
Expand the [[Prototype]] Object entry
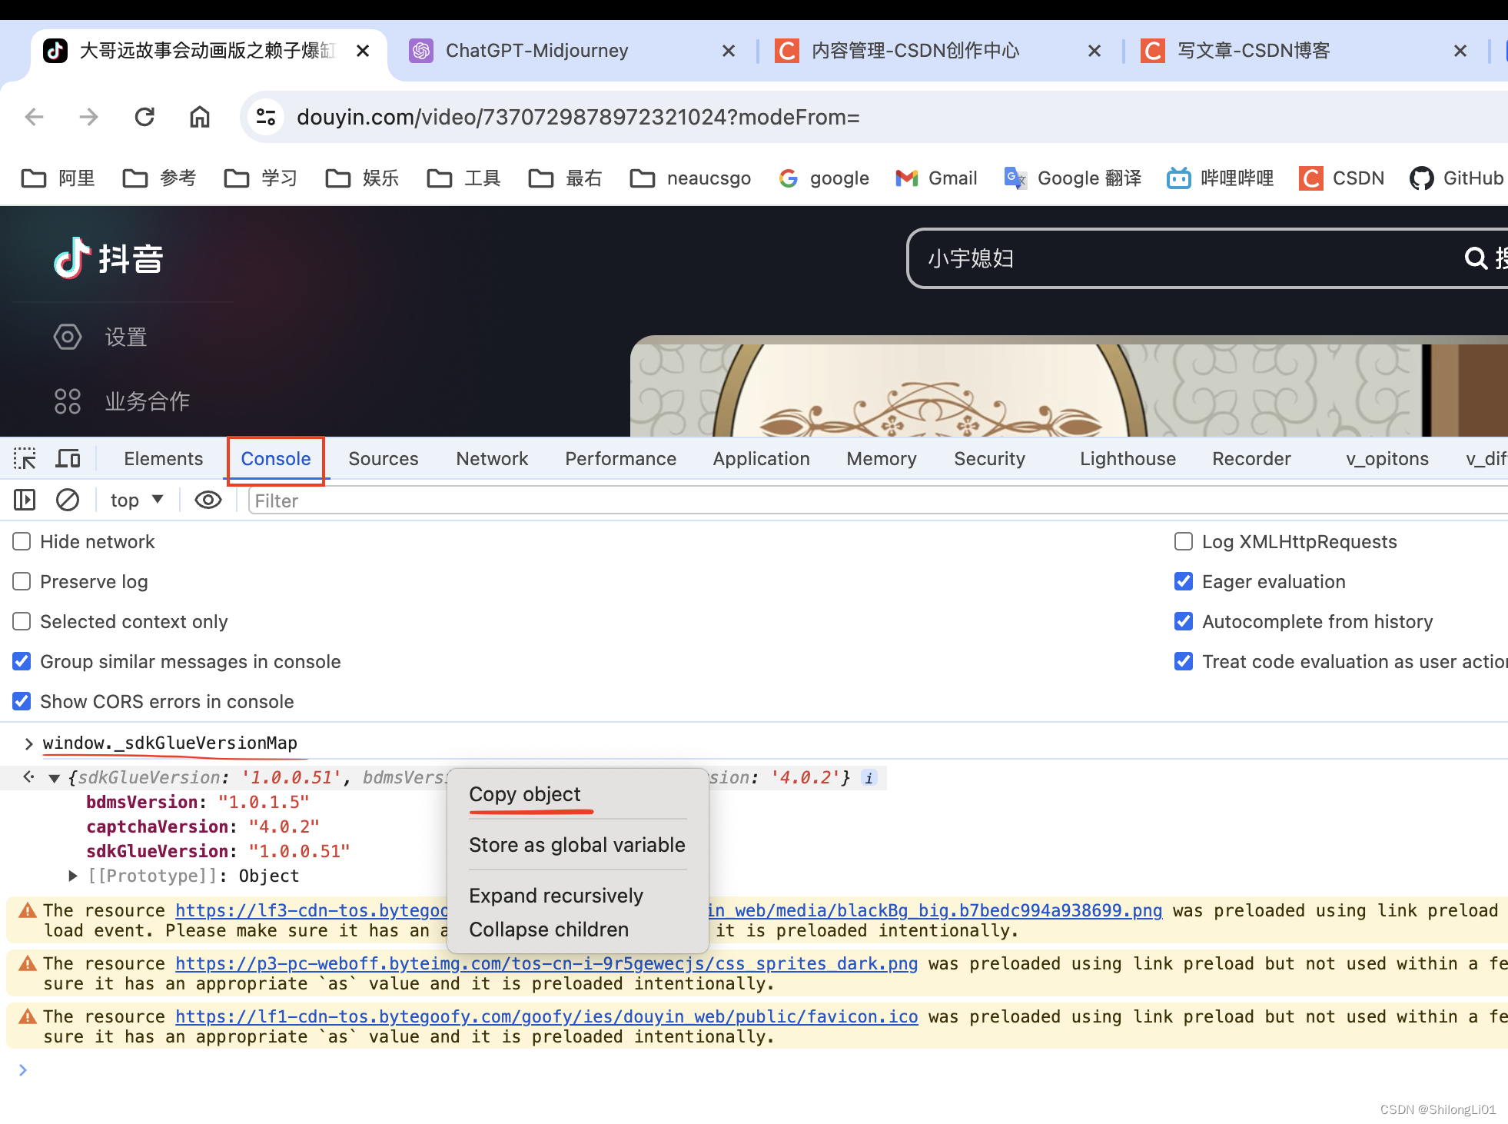coord(73,876)
